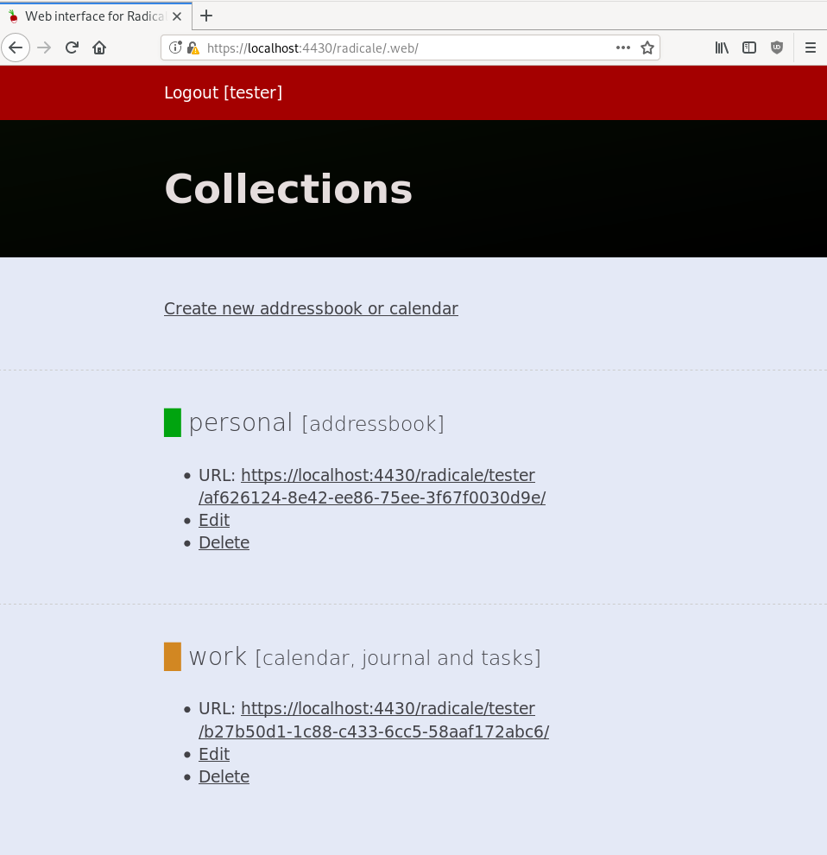Delete the work calendar collection
827x855 pixels.
(x=224, y=776)
